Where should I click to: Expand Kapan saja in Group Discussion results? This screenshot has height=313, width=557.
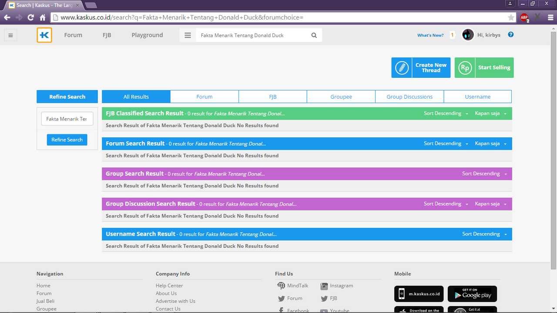point(491,204)
